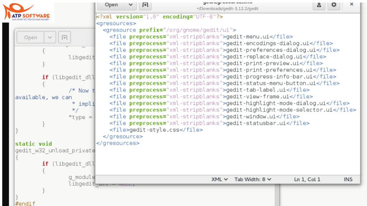
Task: Create new document in front gedit window
Action: point(145,5)
